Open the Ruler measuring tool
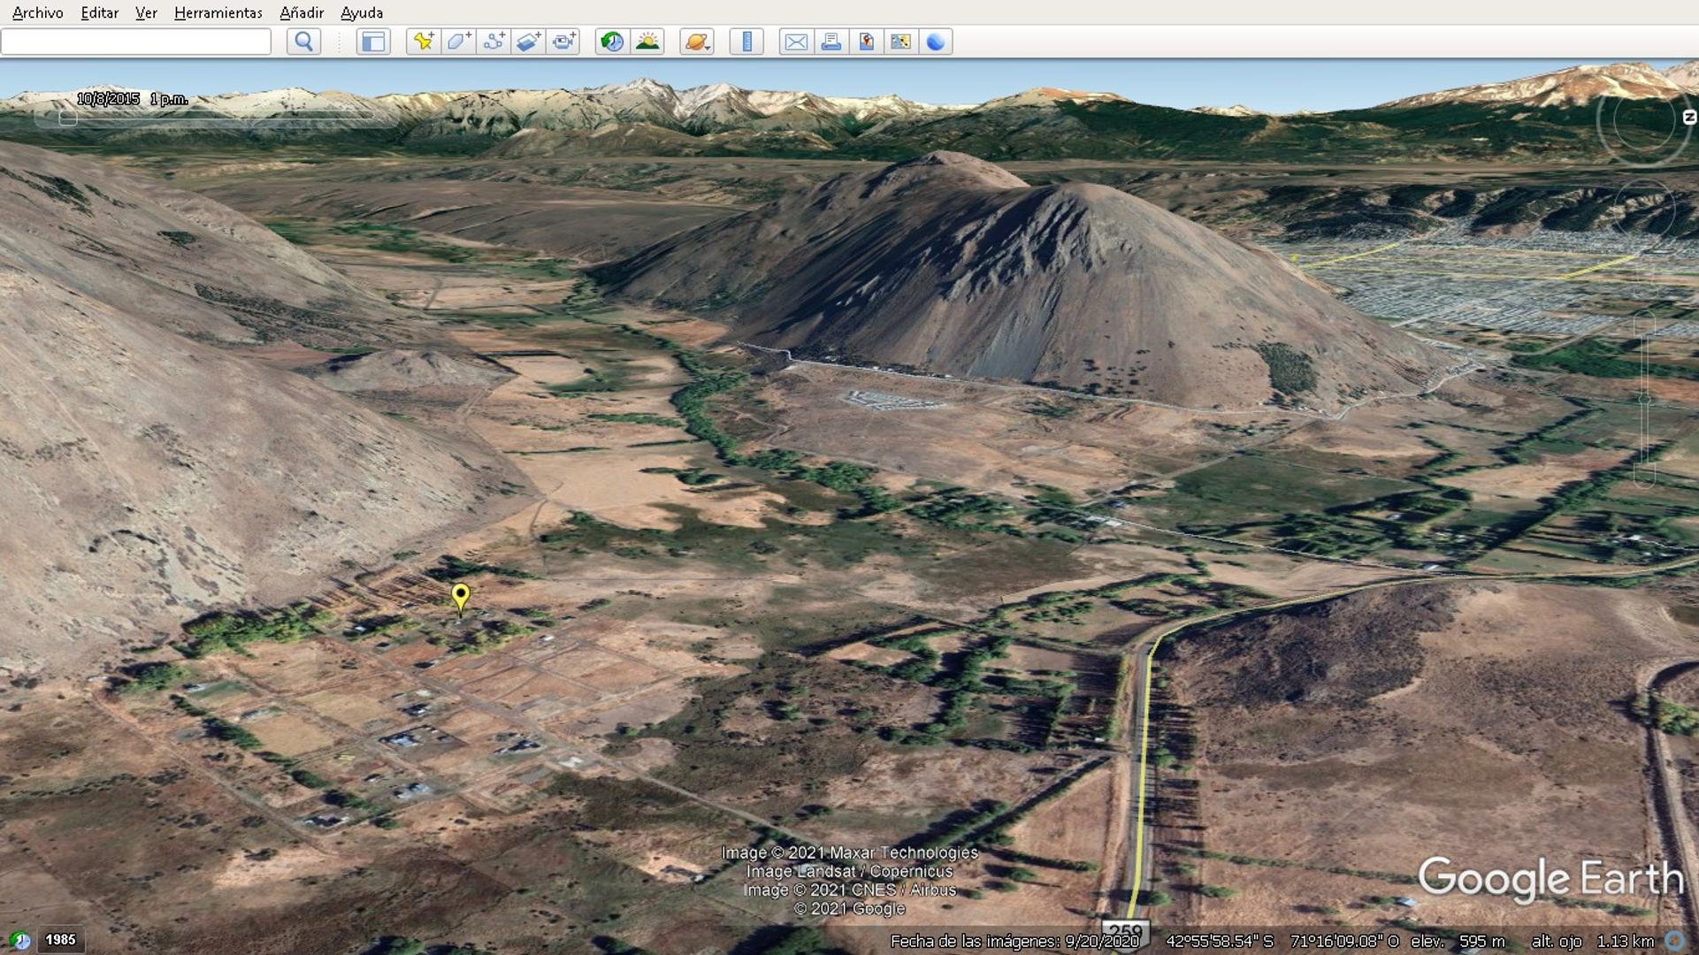 point(746,42)
